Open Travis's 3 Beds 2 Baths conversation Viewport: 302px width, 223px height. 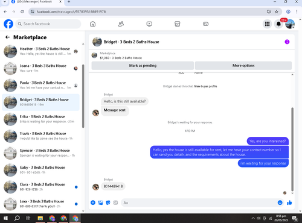40,136
